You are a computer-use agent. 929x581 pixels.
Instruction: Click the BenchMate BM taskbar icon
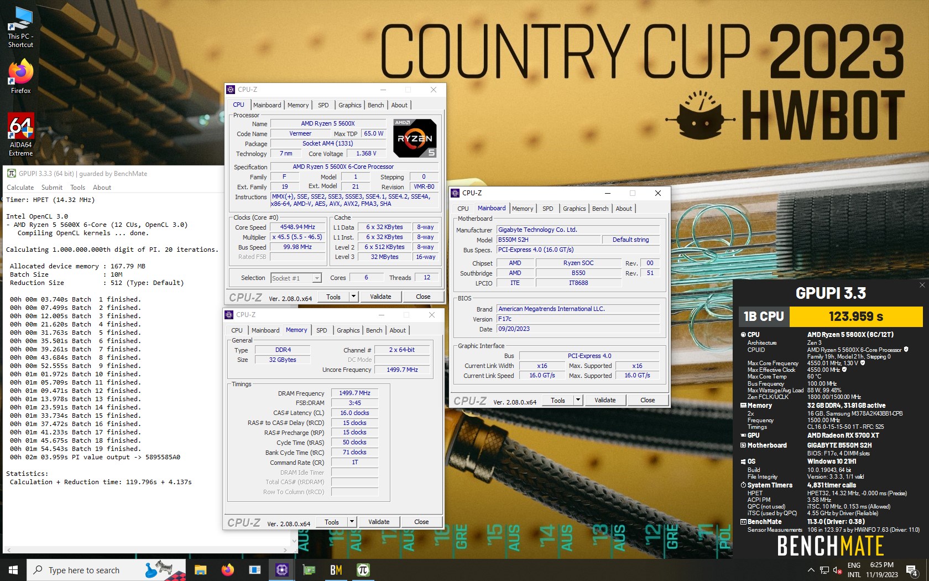click(336, 570)
